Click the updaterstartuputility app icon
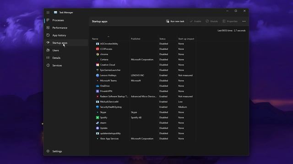The height and width of the screenshot is (164, 293). coord(98,133)
